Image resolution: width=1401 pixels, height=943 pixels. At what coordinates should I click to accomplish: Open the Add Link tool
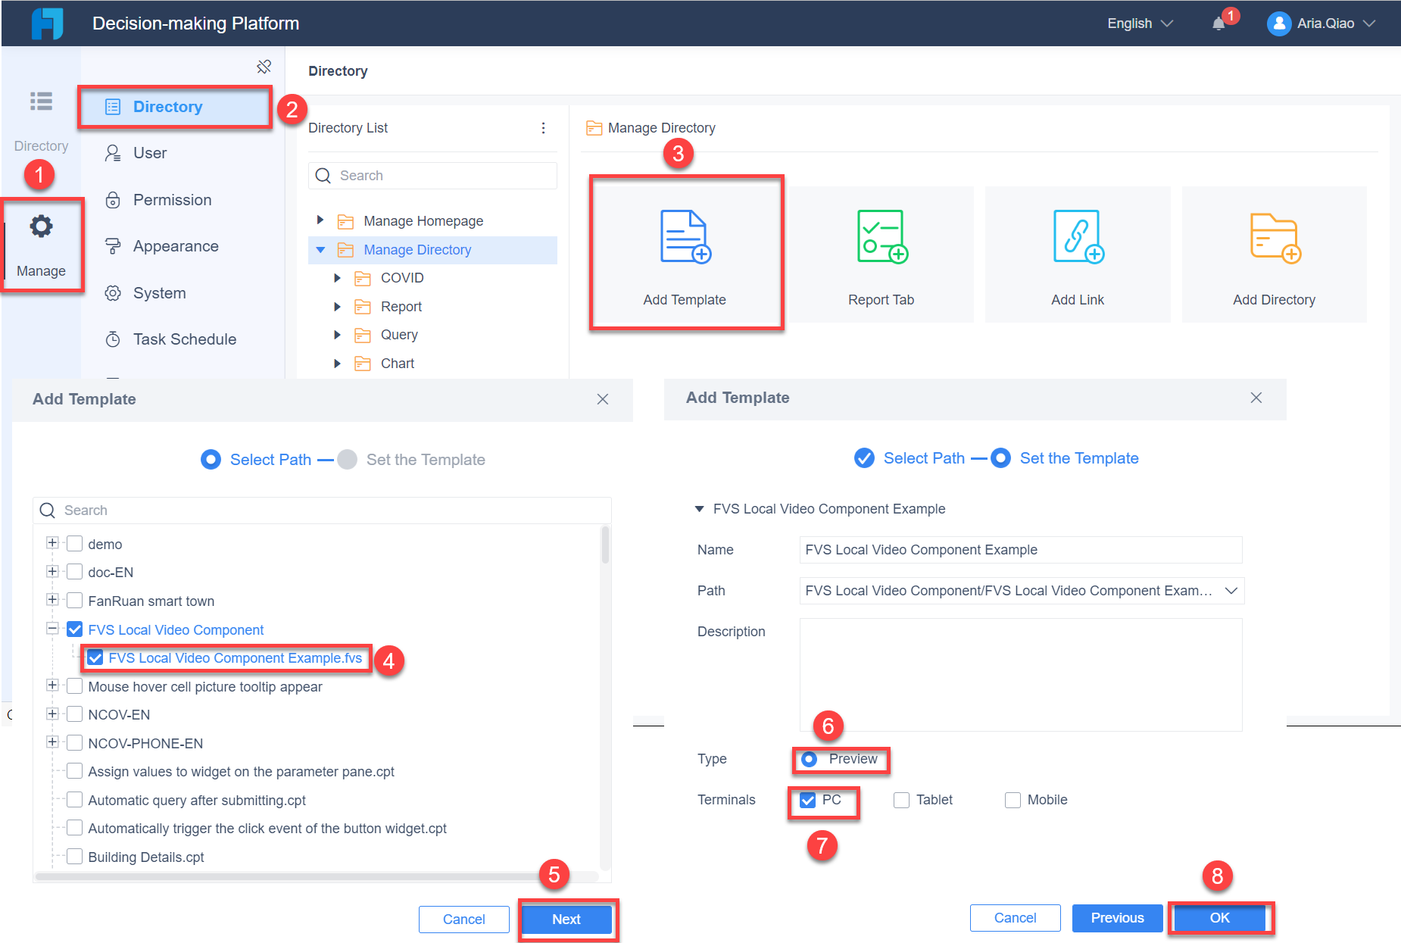point(1077,254)
